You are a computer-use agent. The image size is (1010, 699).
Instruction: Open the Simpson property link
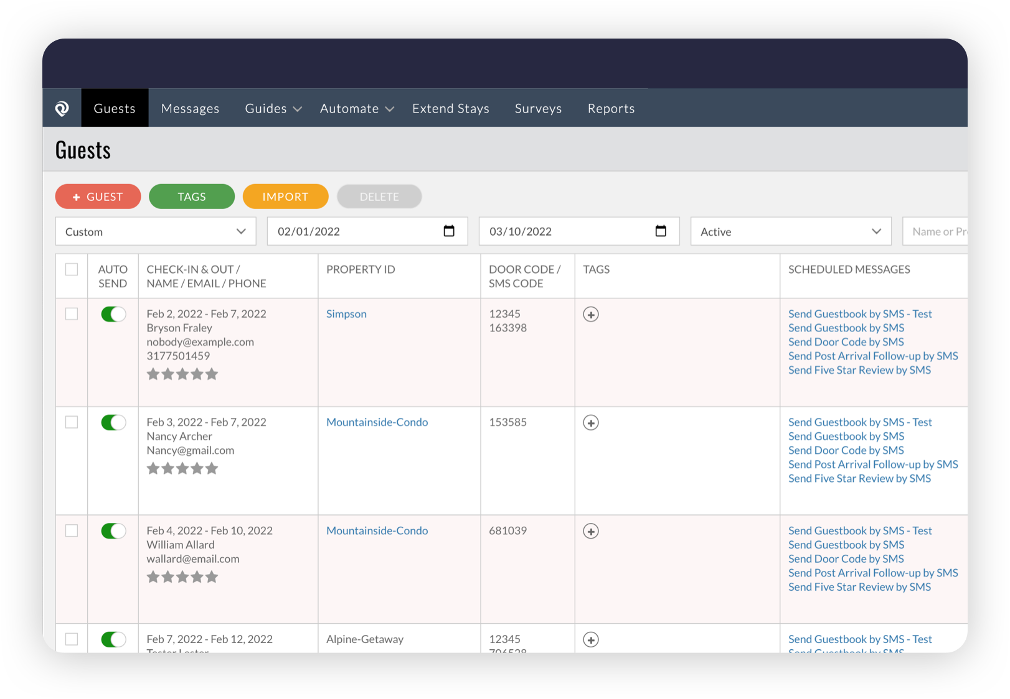point(346,314)
